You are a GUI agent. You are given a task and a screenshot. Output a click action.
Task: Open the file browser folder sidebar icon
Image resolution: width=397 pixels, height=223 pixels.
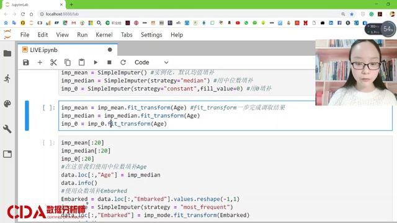(x=7, y=53)
